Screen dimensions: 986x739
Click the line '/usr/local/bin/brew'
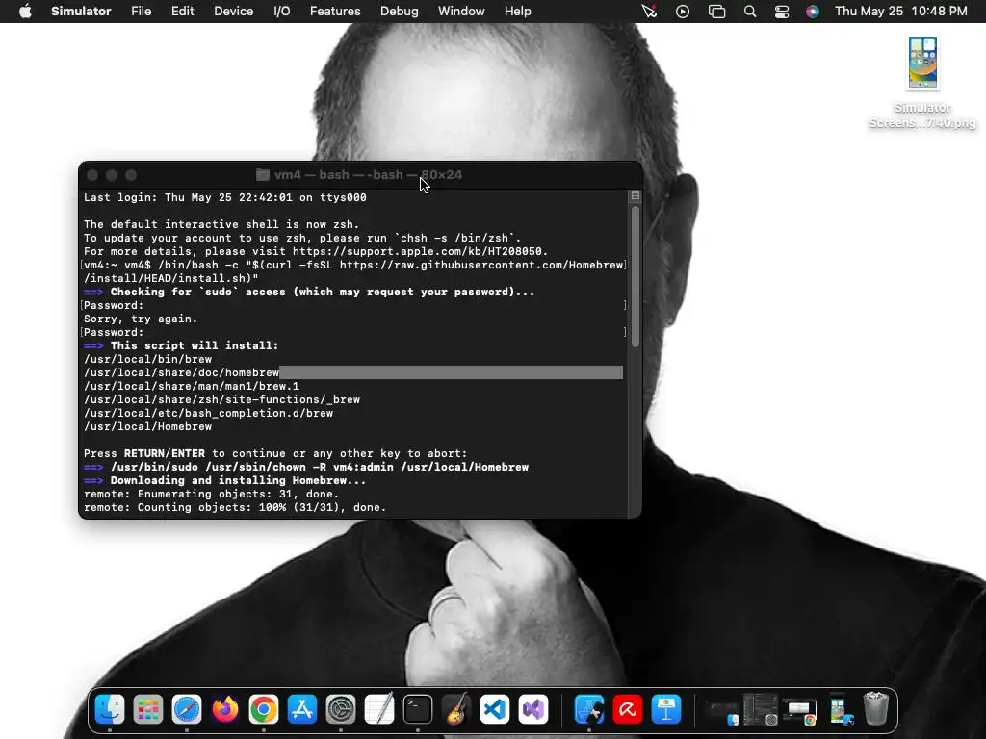point(147,360)
